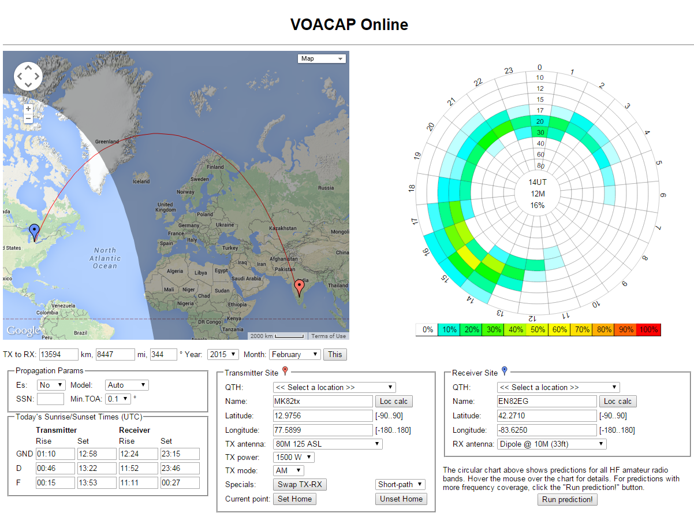Click the empty SSN input field

tap(50, 399)
